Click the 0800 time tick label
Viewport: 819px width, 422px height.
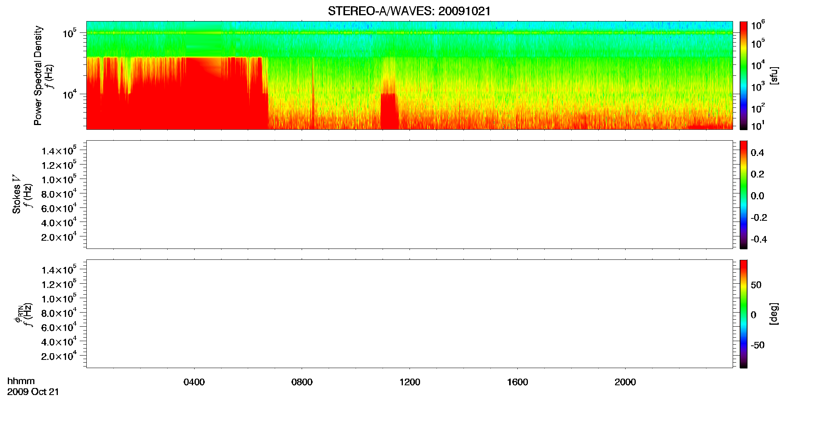[x=302, y=382]
